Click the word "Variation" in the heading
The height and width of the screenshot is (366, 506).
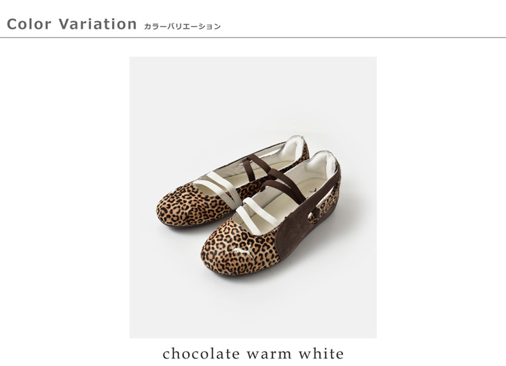[x=98, y=24]
